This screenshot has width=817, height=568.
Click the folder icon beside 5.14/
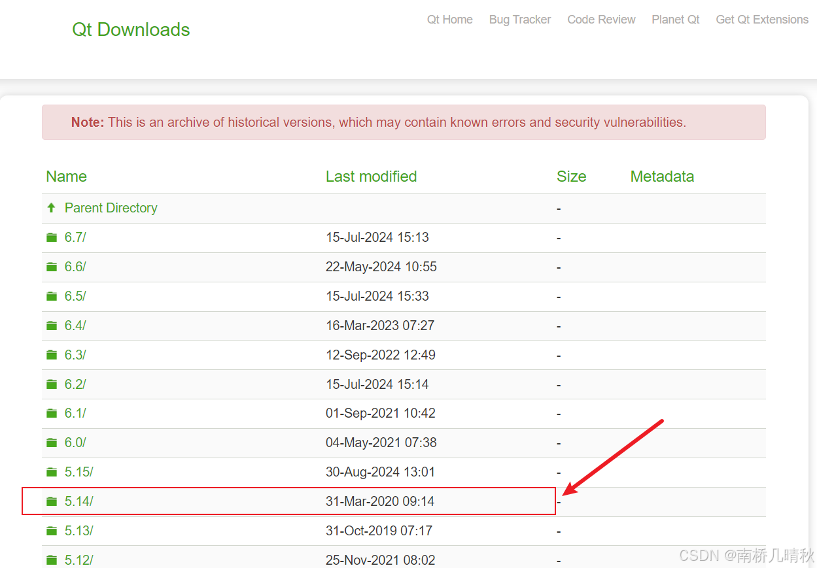pyautogui.click(x=52, y=501)
